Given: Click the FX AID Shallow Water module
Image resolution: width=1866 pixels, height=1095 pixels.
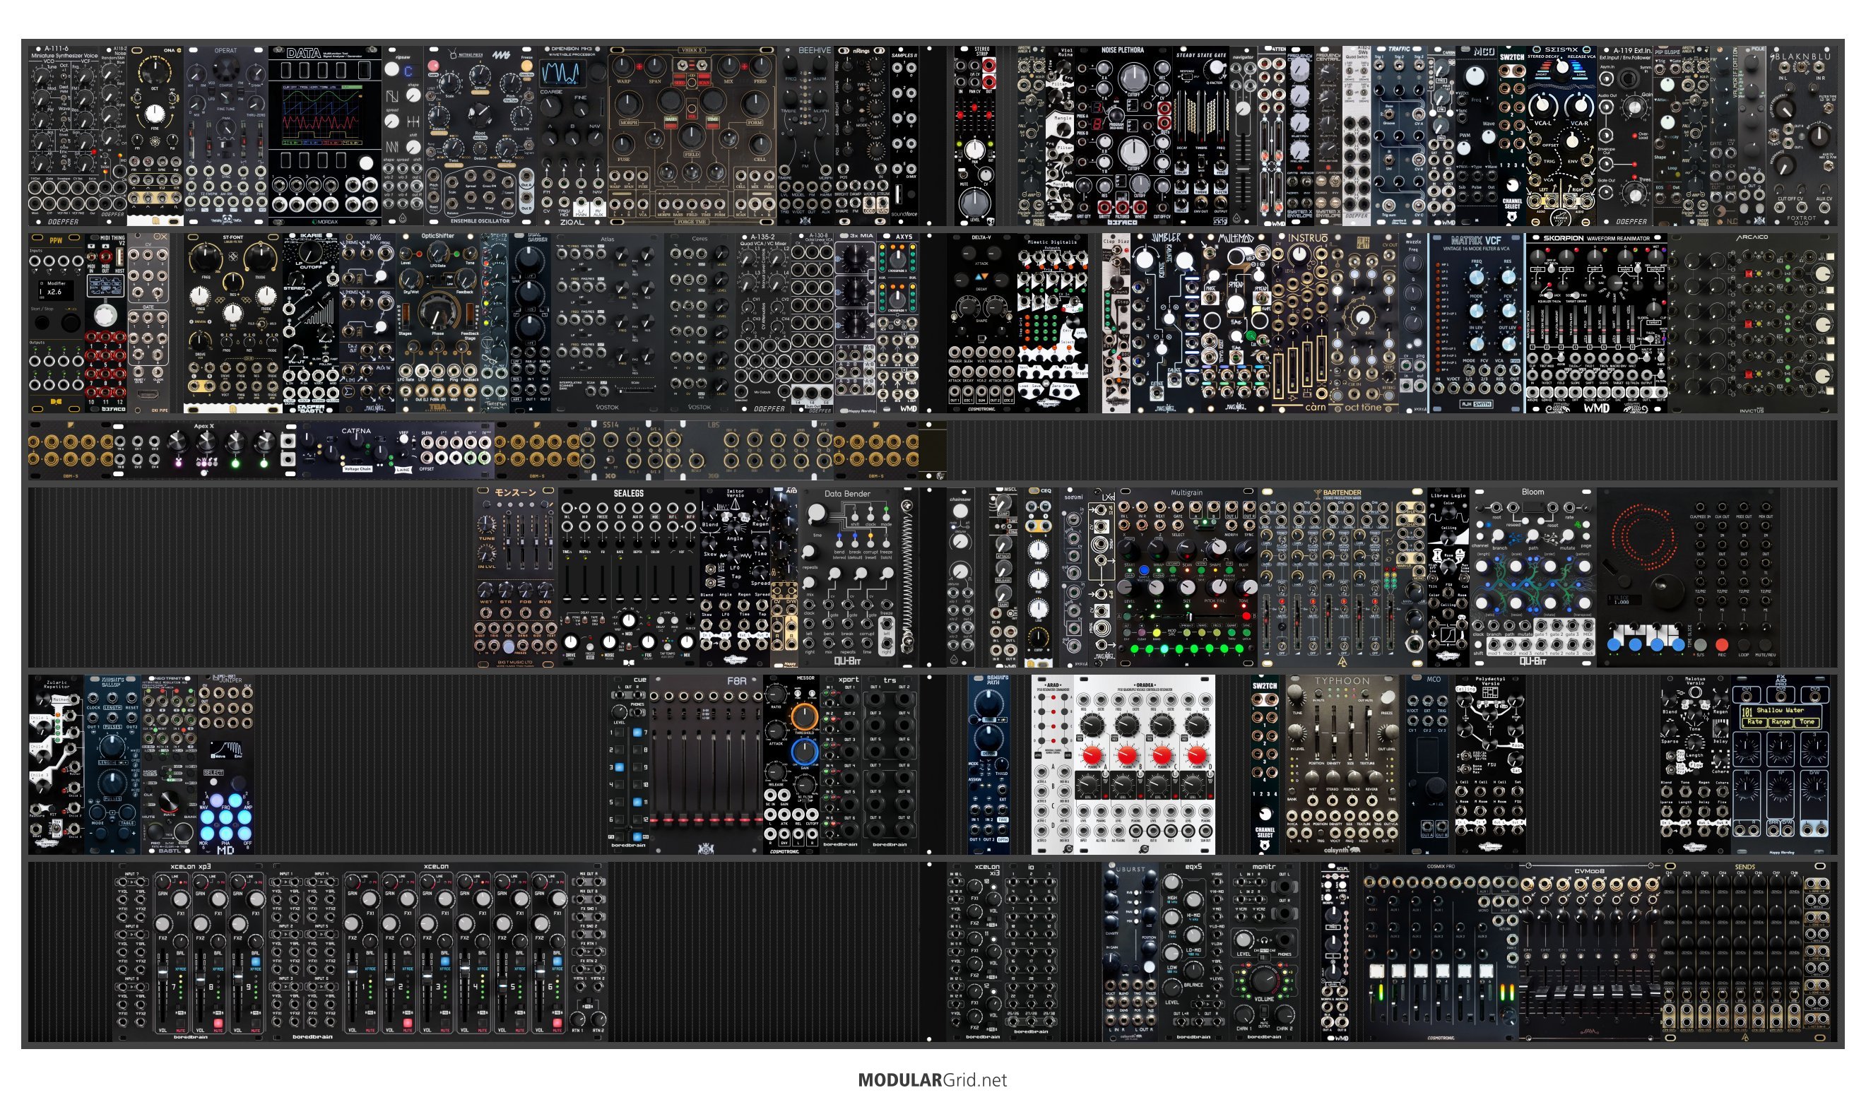Looking at the screenshot, I should 1782,765.
